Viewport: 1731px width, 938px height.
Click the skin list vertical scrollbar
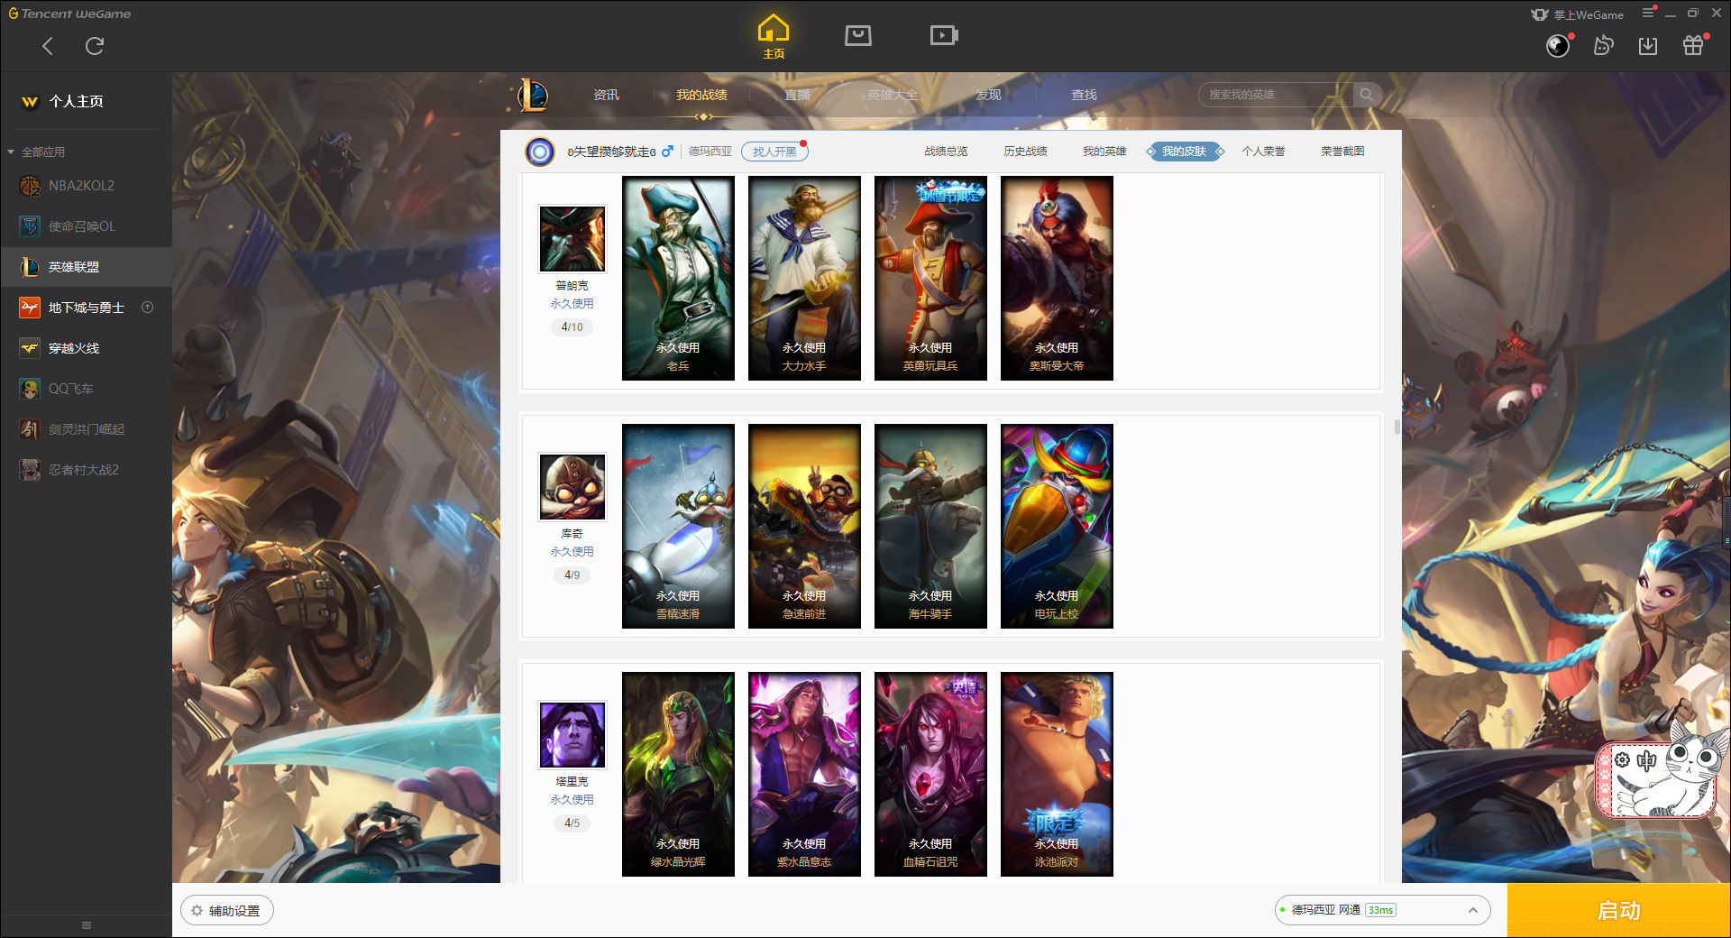[x=1397, y=427]
